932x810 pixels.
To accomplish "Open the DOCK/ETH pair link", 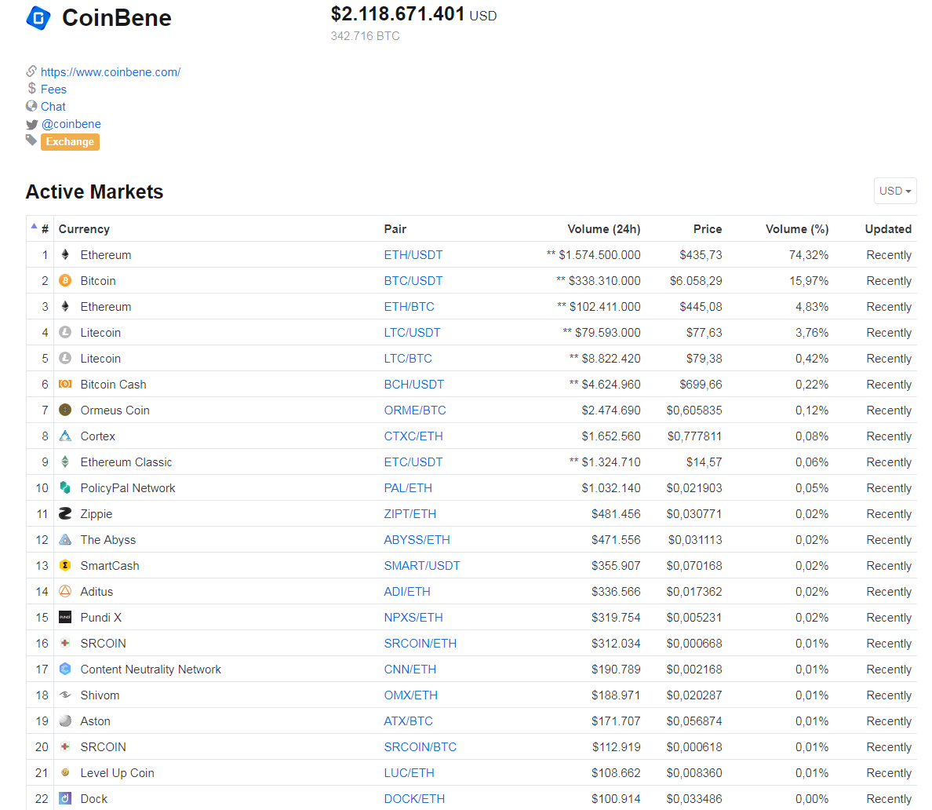I will point(414,798).
